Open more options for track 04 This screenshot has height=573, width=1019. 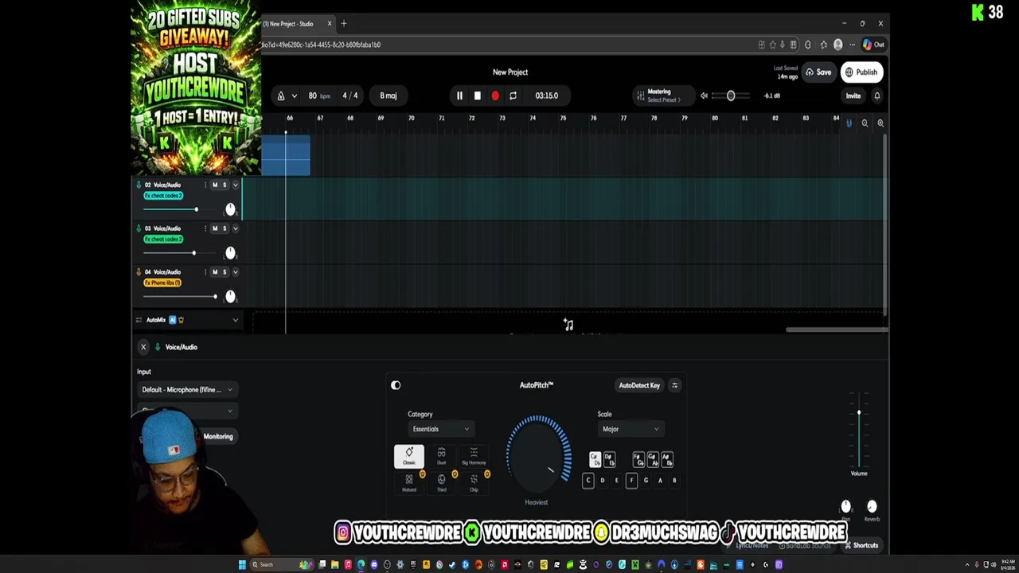(x=205, y=272)
